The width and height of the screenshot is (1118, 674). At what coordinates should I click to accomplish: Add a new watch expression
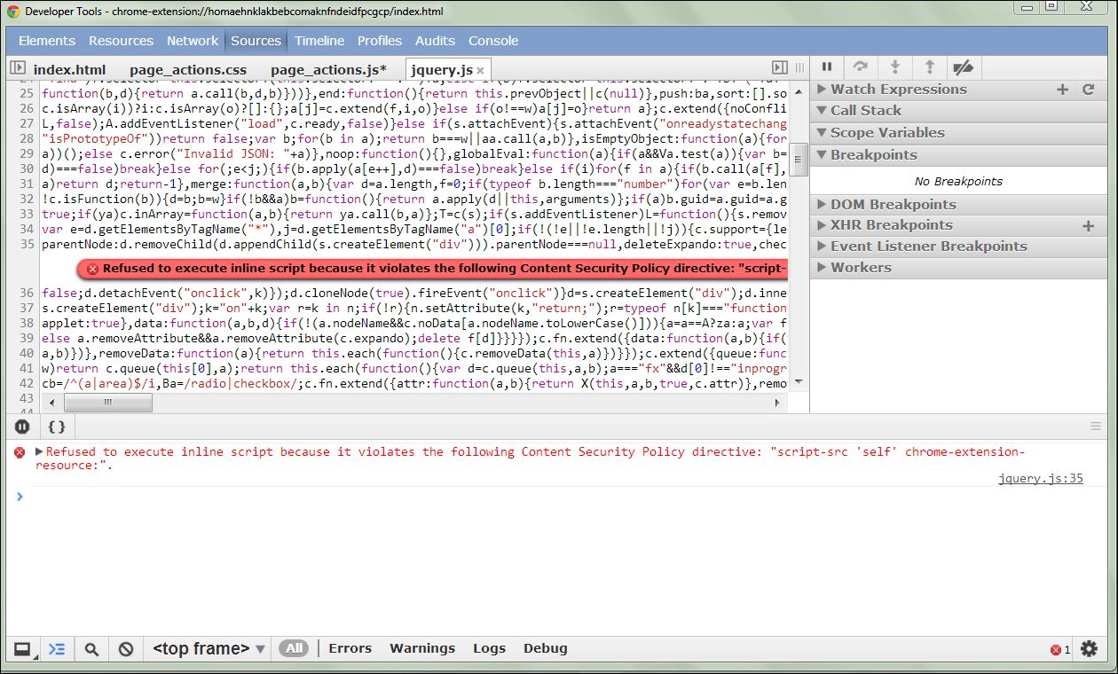[1062, 90]
